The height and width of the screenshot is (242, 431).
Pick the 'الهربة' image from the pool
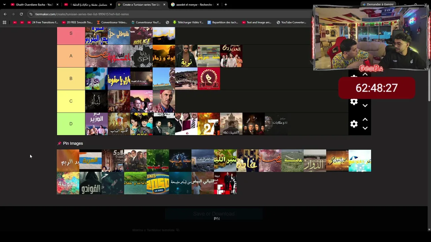tap(90, 161)
